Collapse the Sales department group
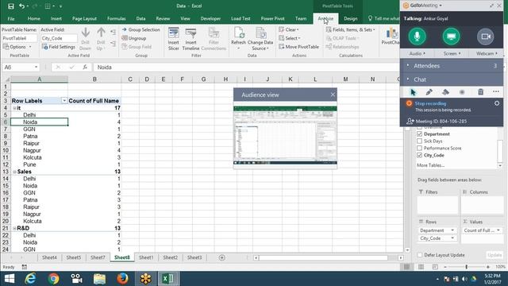 click(x=14, y=172)
